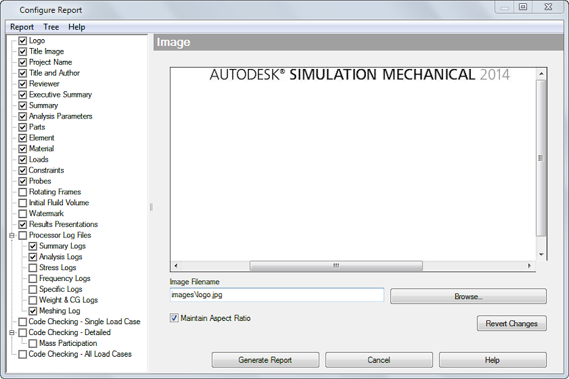The height and width of the screenshot is (379, 569).
Task: Collapse Code Checking - Detailed node
Action: [x=12, y=332]
